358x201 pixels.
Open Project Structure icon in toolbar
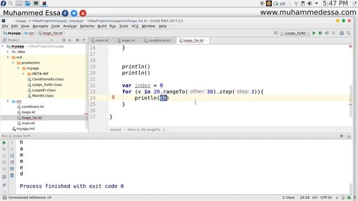[342, 33]
